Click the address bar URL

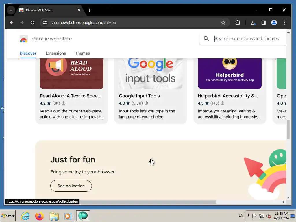point(83,23)
